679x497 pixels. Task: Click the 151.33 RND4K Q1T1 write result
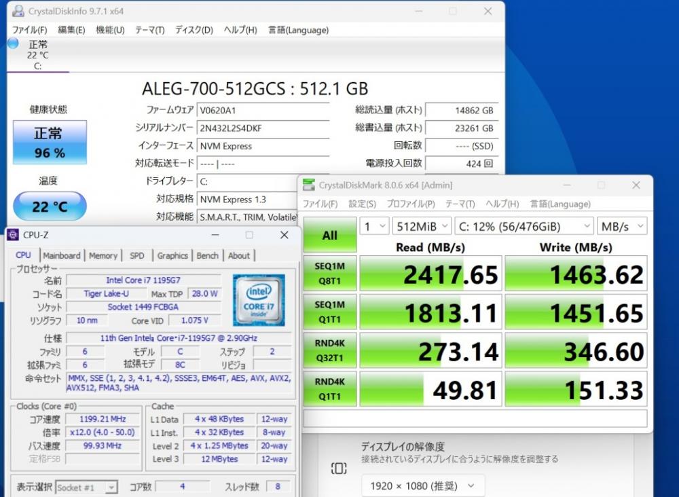pos(576,389)
